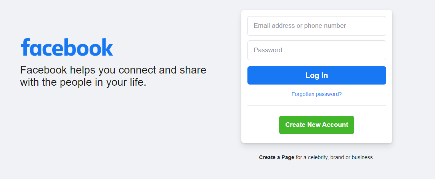
Task: Click the word 'Facebook' starting the tagline
Action: (x=43, y=70)
